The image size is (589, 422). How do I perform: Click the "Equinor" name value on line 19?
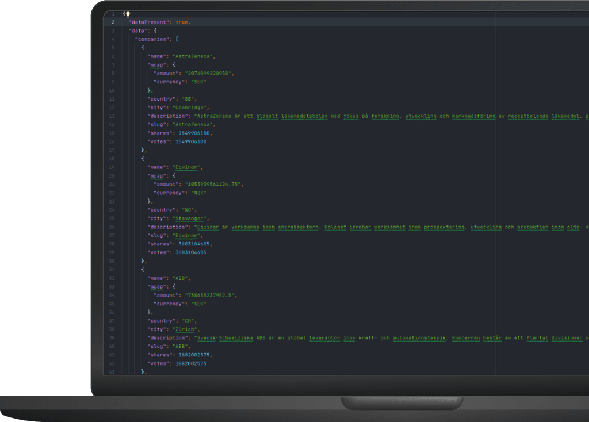coord(186,167)
